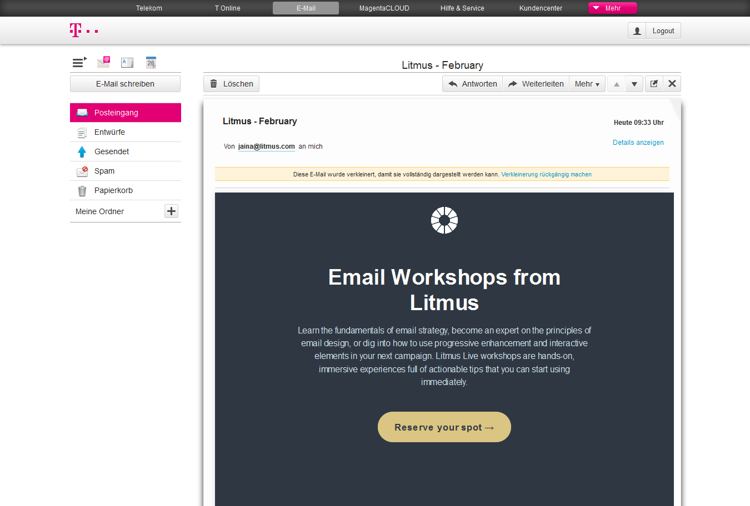Select the Posteingang folder
Image resolution: width=750 pixels, height=506 pixels.
click(126, 113)
